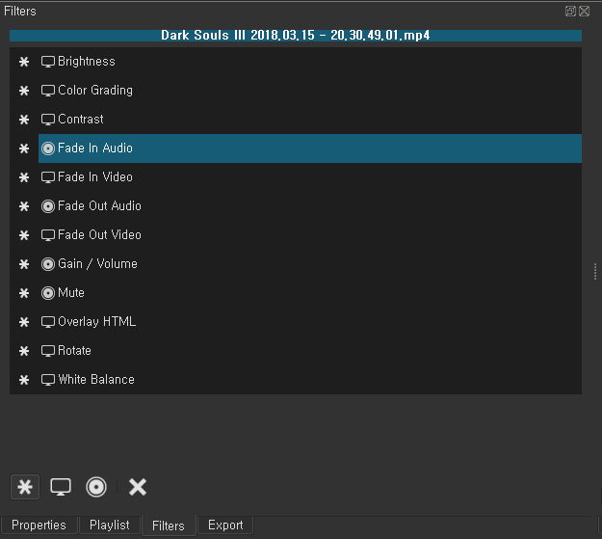Click the monitor icon next to Color Grading
Screen dimensions: 602x539
click(48, 91)
